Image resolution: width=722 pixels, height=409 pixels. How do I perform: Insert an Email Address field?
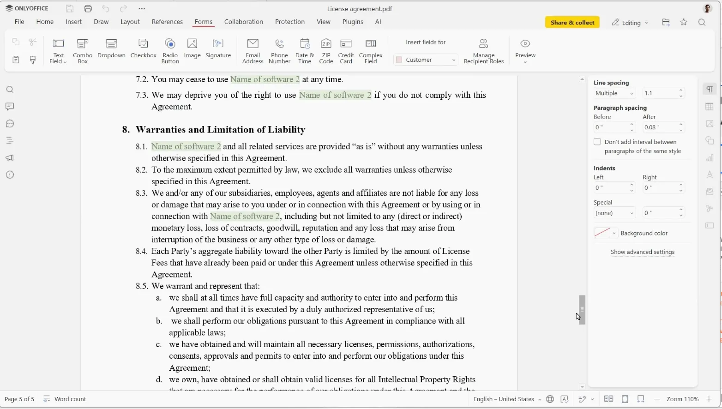(253, 51)
